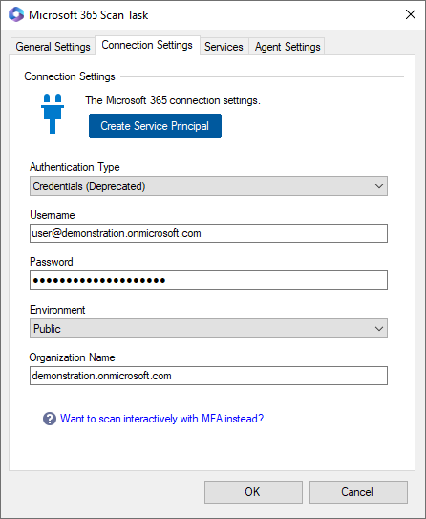Click the Create Service Principal button
426x519 pixels.
pyautogui.click(x=155, y=126)
